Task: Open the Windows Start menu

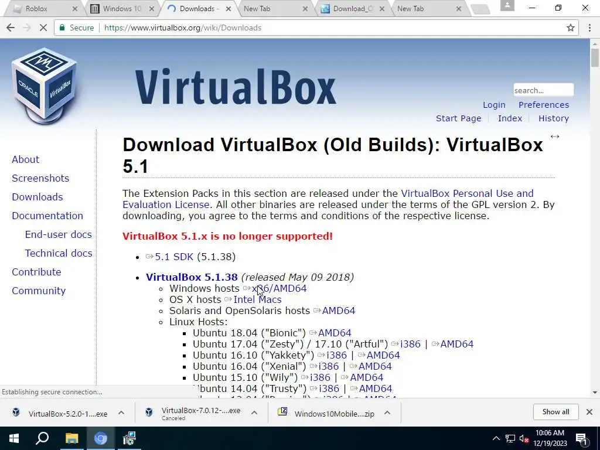Action: [14, 438]
